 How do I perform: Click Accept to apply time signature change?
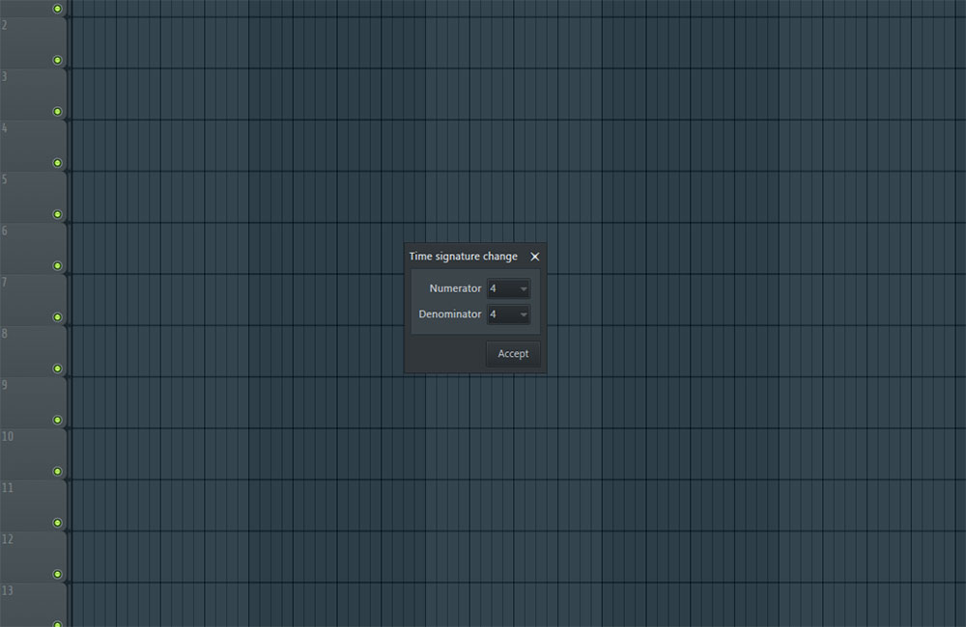(513, 353)
